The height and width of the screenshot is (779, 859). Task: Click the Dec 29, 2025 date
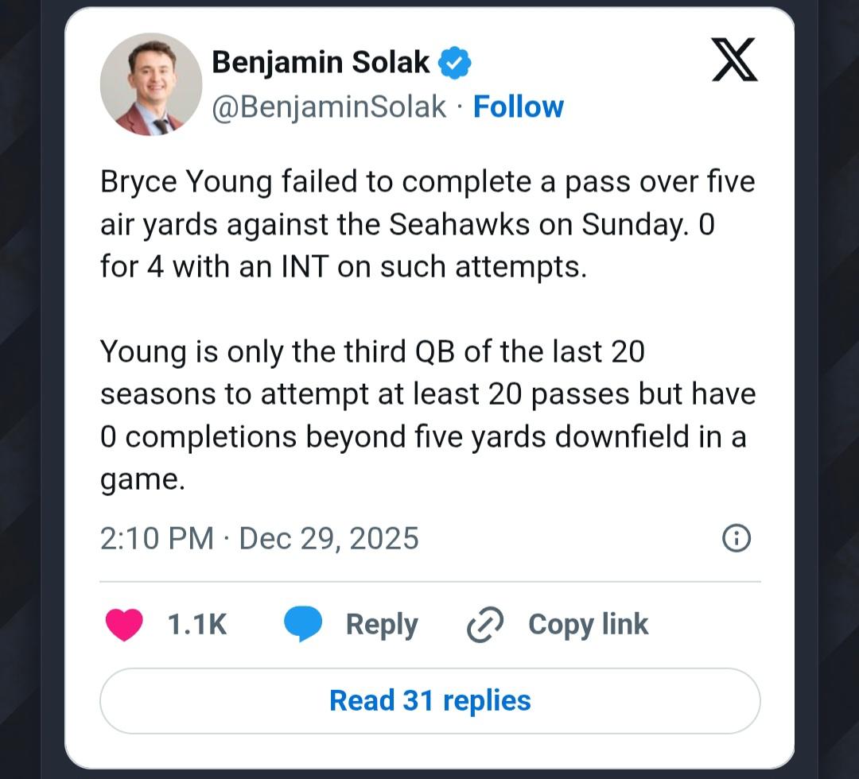tap(328, 538)
